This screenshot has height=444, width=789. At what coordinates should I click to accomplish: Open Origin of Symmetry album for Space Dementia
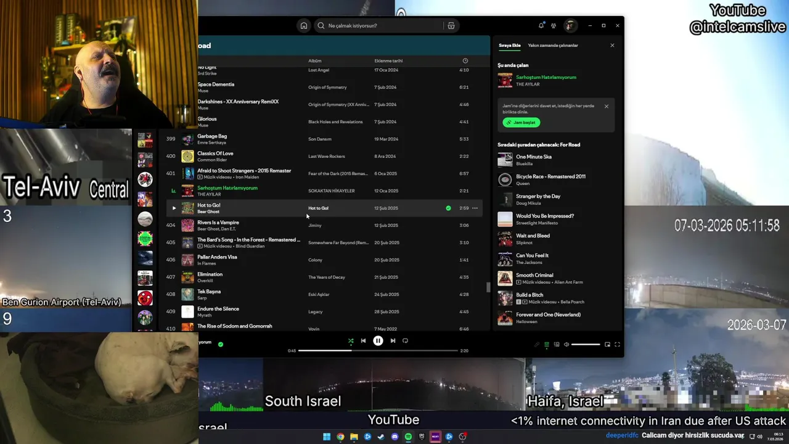click(327, 87)
